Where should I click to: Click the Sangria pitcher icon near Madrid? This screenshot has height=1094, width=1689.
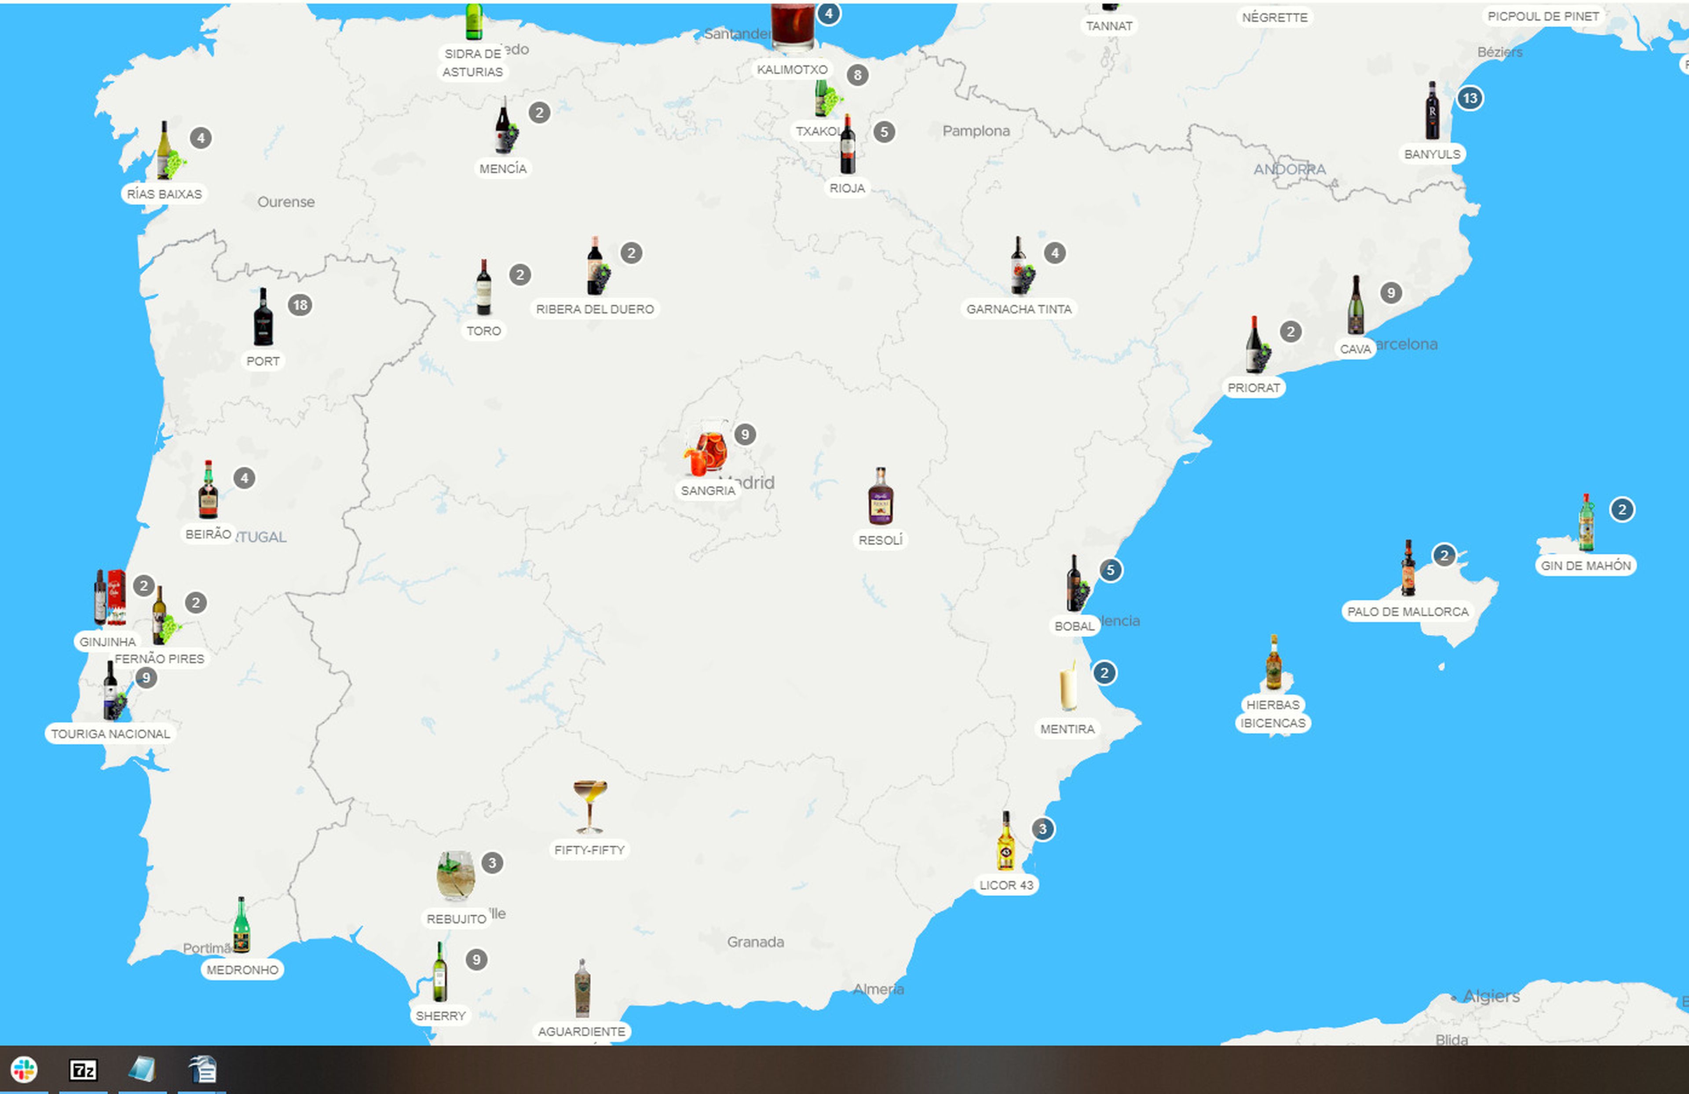point(706,448)
